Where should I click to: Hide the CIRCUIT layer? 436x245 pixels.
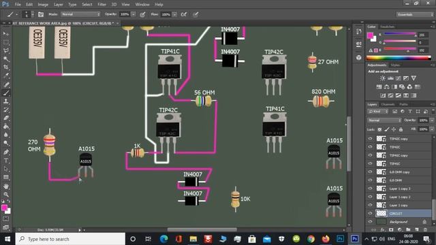pos(370,214)
